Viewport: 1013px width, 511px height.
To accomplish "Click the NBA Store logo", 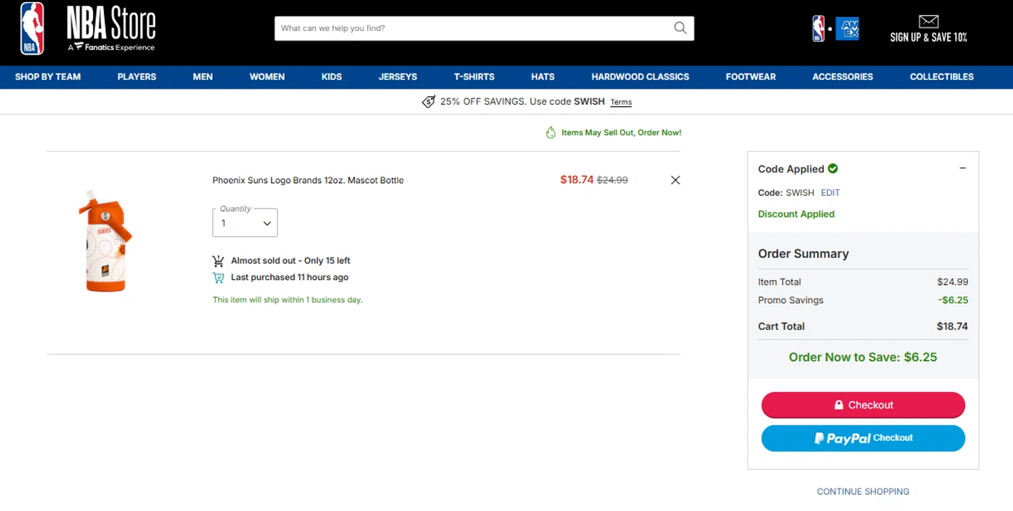I will pos(88,28).
